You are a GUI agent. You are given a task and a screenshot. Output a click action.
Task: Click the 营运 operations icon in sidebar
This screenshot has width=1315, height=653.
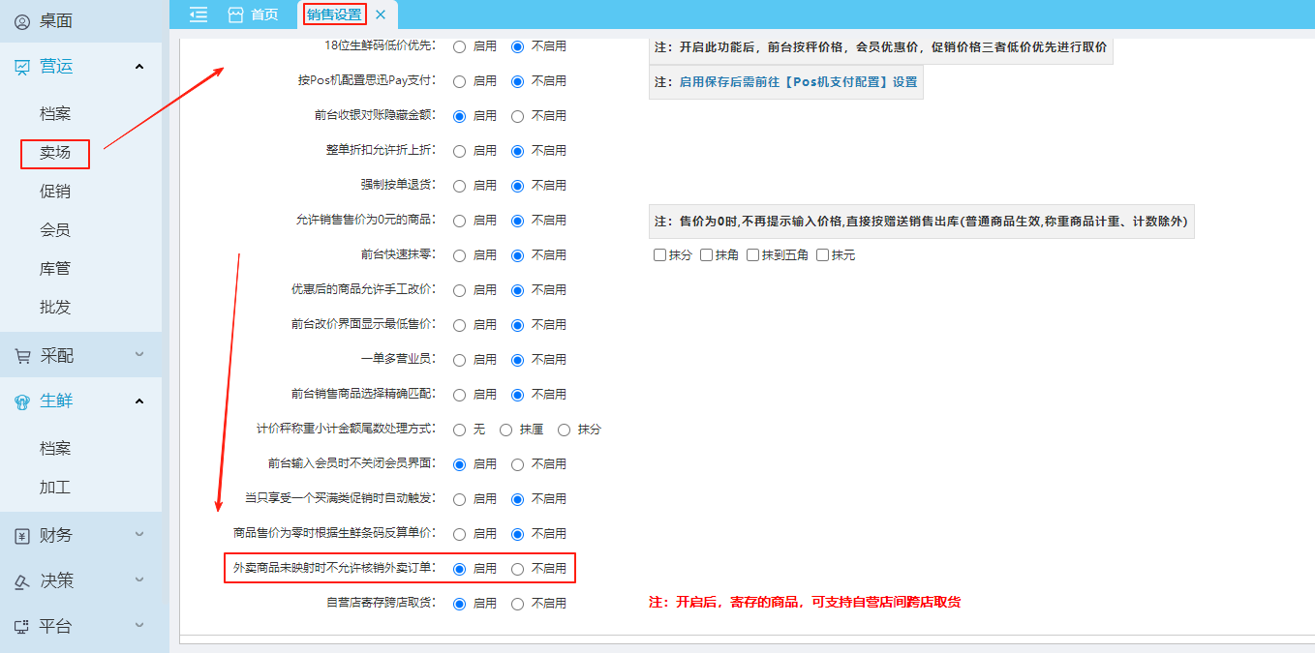pos(22,67)
